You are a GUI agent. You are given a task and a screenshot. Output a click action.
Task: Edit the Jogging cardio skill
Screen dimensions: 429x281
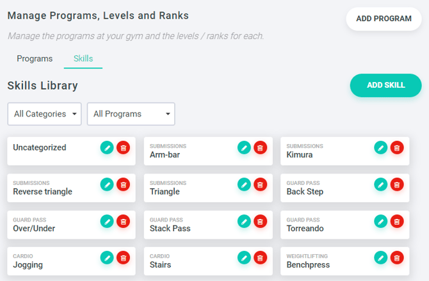(107, 258)
